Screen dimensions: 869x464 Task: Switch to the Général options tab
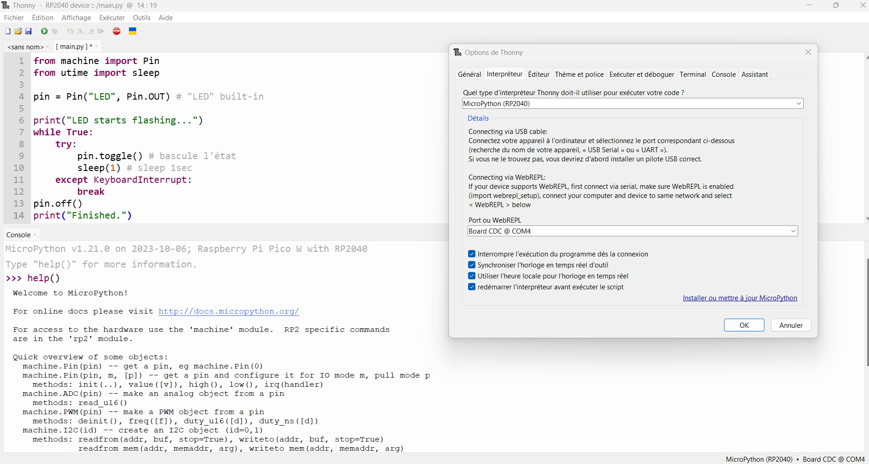469,74
